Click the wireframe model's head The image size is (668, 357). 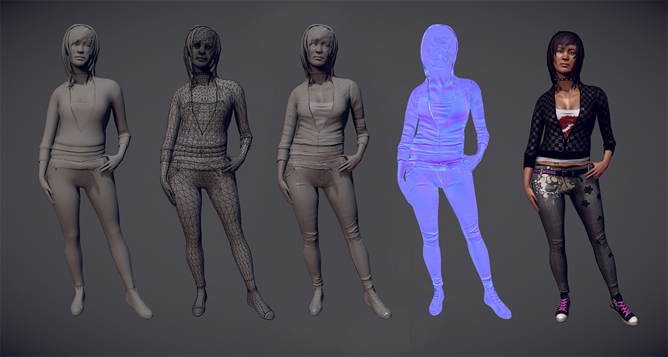coord(202,49)
